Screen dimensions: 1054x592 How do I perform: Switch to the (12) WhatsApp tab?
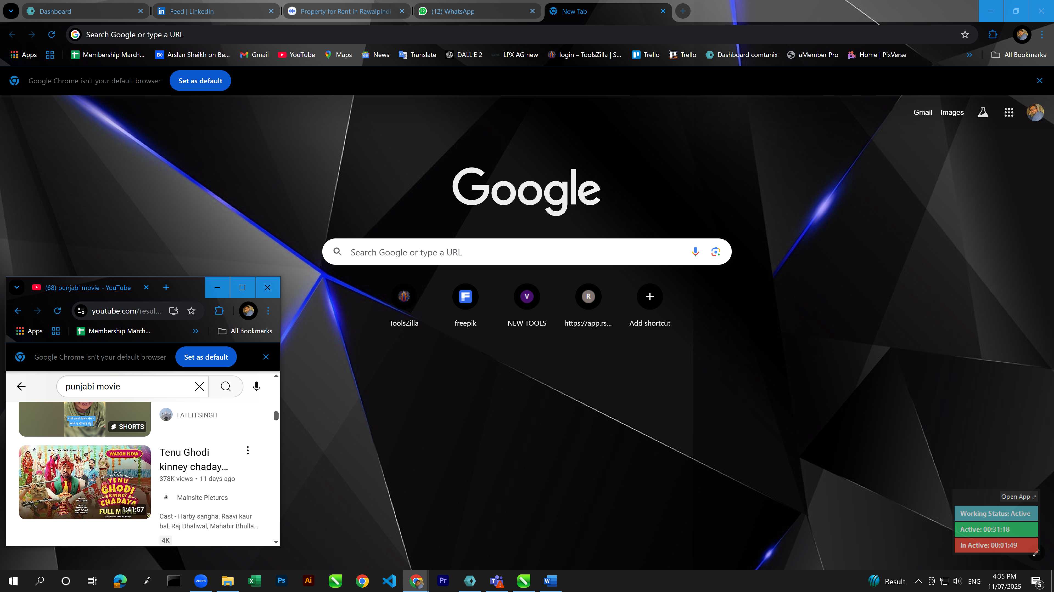click(x=477, y=11)
